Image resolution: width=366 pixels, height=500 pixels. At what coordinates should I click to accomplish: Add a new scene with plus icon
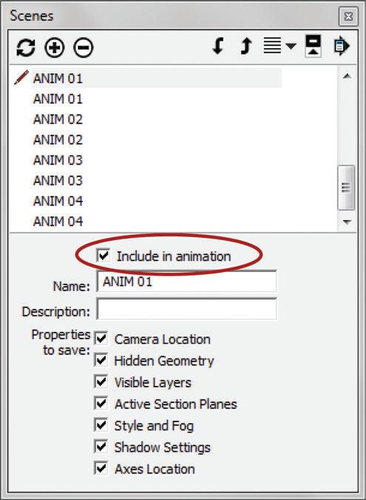(x=55, y=48)
